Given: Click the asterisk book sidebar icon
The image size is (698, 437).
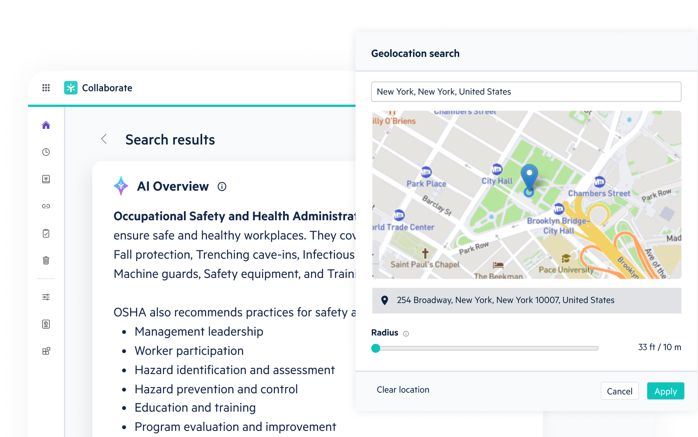Looking at the screenshot, I should 46,179.
